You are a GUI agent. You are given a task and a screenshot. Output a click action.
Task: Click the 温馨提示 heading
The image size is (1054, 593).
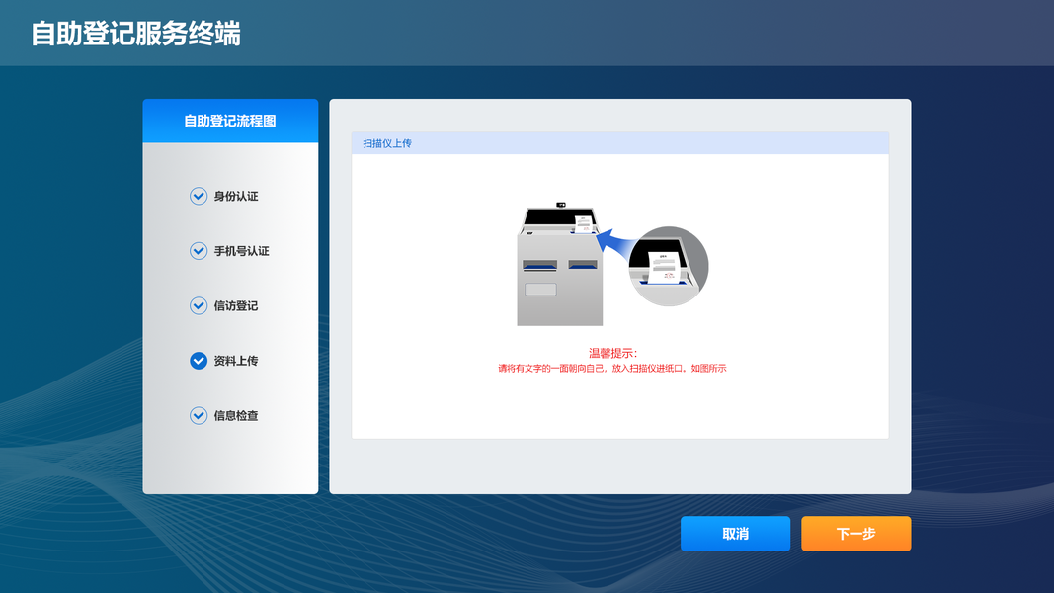coord(612,353)
